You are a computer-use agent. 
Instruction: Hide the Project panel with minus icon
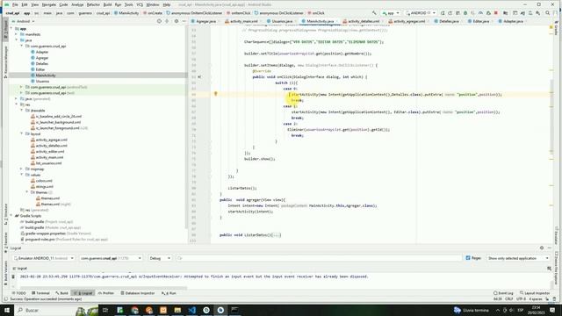[x=184, y=21]
